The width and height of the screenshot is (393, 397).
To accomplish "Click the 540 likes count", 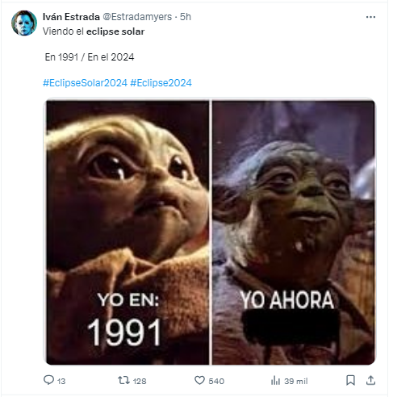I will (216, 381).
